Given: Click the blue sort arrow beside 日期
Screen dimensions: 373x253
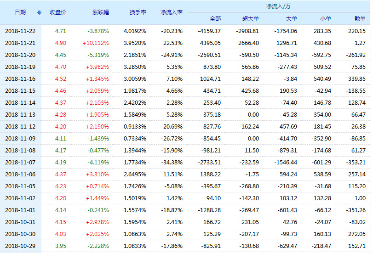Looking at the screenshot, I should coord(39,12).
